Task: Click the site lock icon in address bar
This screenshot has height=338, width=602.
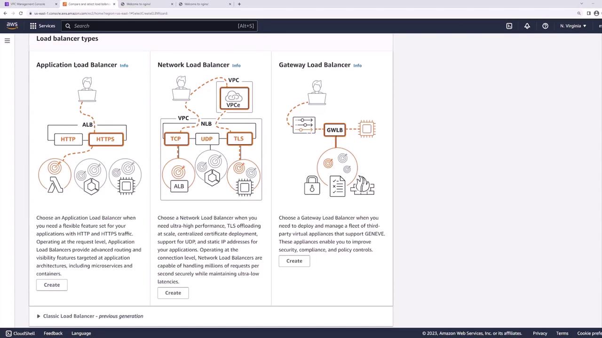Action: coord(31,13)
